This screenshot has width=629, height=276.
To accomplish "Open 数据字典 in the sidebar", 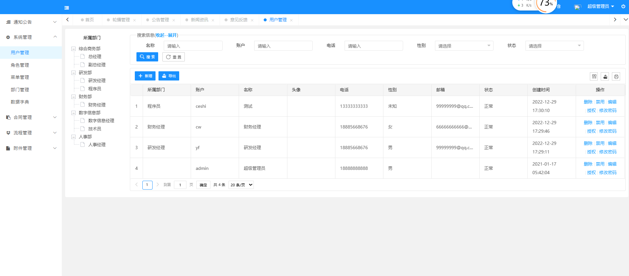I will click(31, 102).
